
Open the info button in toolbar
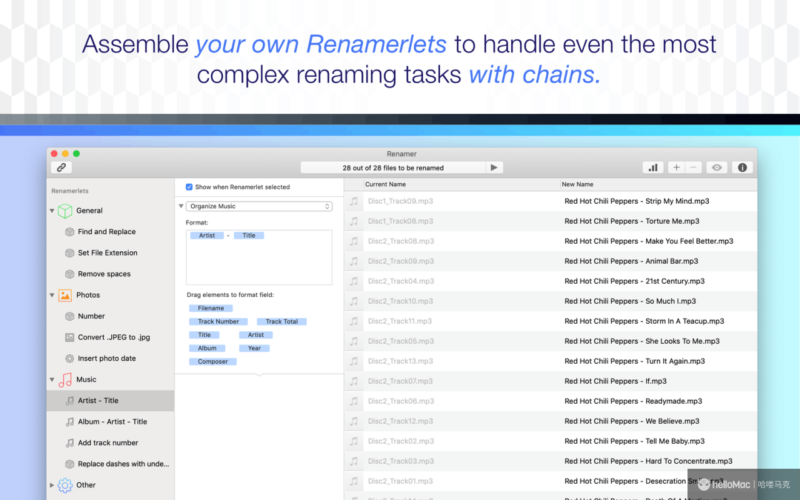[x=742, y=167]
